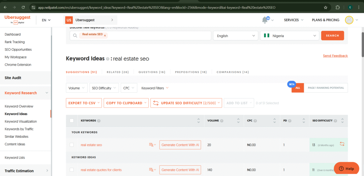Open the SEO Difficulty filter dropdown
364x176 pixels.
104,88
